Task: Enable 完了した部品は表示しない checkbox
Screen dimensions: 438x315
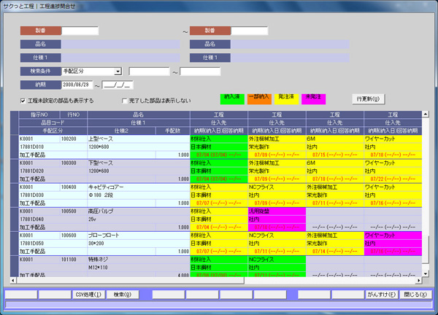Action: pyautogui.click(x=125, y=101)
